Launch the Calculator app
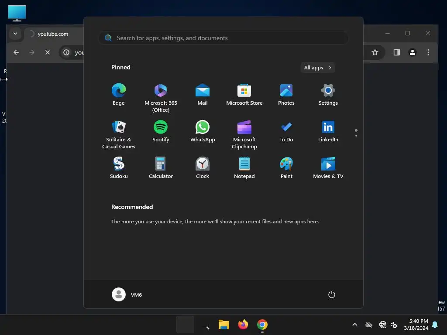This screenshot has width=447, height=335. 161,168
